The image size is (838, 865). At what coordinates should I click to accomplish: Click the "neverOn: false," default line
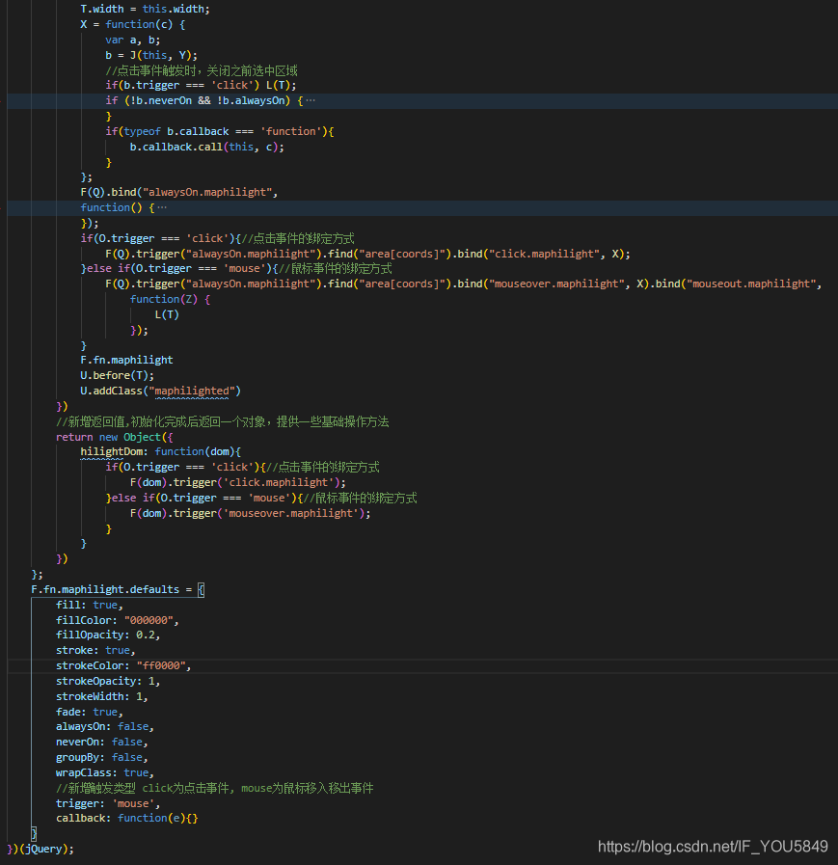point(102,742)
